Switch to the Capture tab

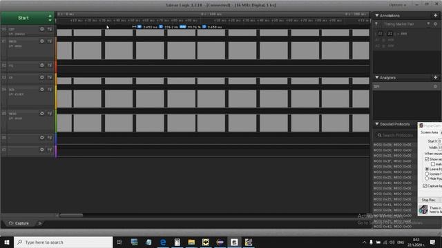19,223
